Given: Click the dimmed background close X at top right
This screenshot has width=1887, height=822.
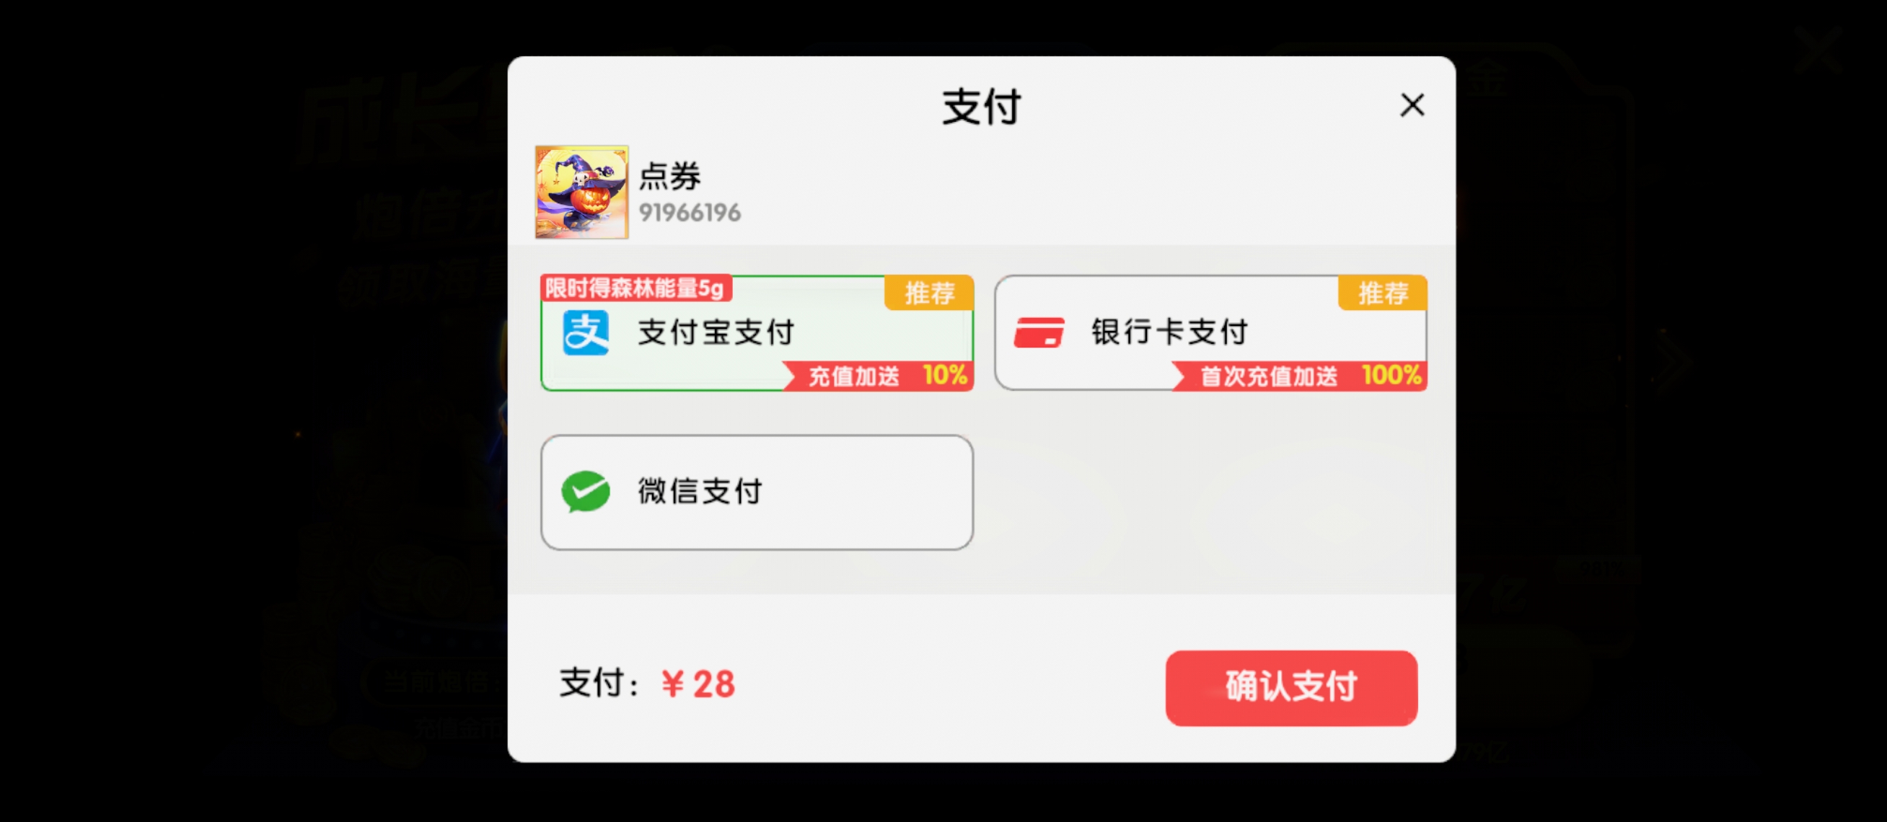Looking at the screenshot, I should click(x=1819, y=49).
